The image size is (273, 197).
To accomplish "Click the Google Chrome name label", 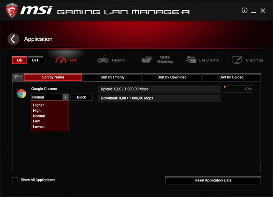I will (44, 89).
